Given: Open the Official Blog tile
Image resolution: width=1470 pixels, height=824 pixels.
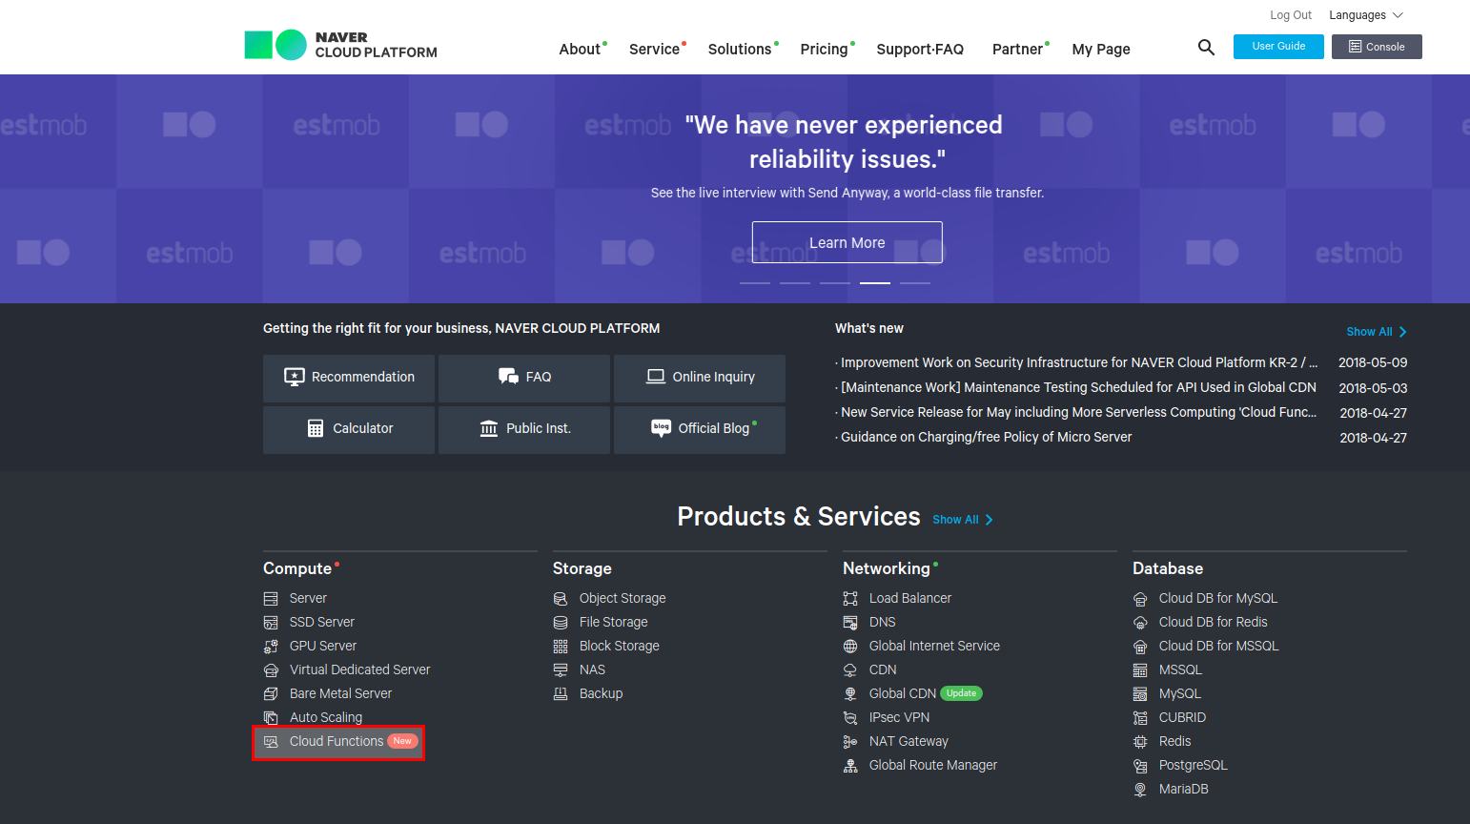Looking at the screenshot, I should coord(700,429).
